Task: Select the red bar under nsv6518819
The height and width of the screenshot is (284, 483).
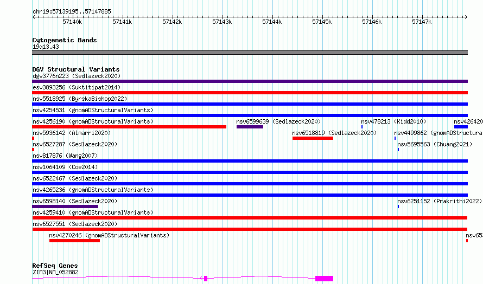Action: click(x=313, y=138)
